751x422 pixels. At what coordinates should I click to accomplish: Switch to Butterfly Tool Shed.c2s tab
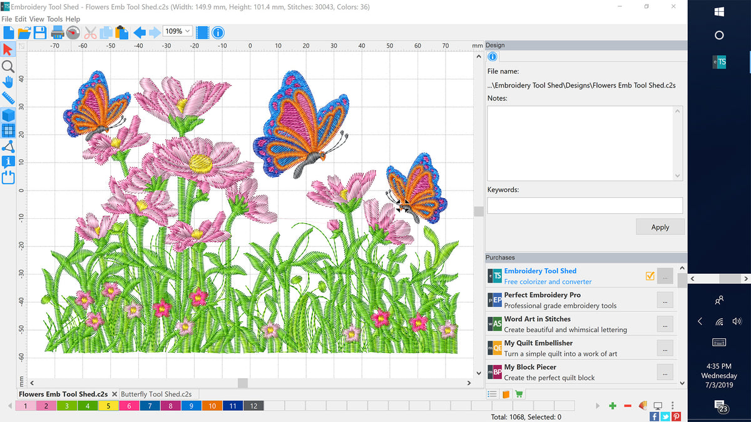[156, 394]
